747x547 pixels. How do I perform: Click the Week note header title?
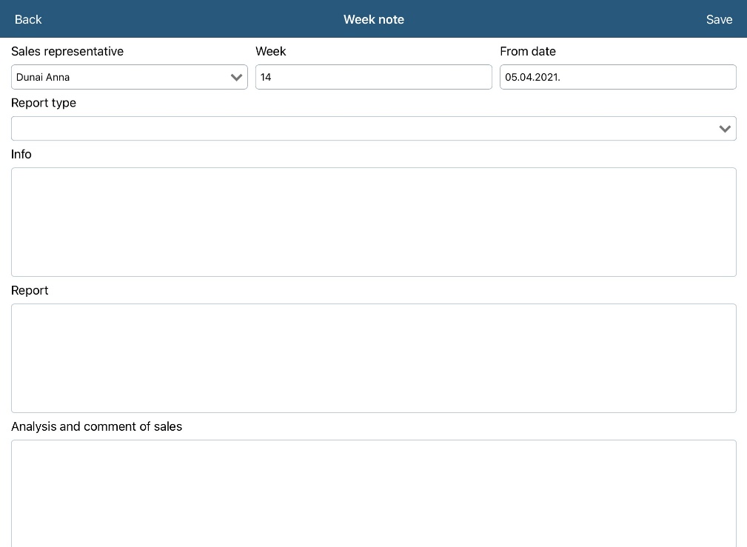(373, 19)
